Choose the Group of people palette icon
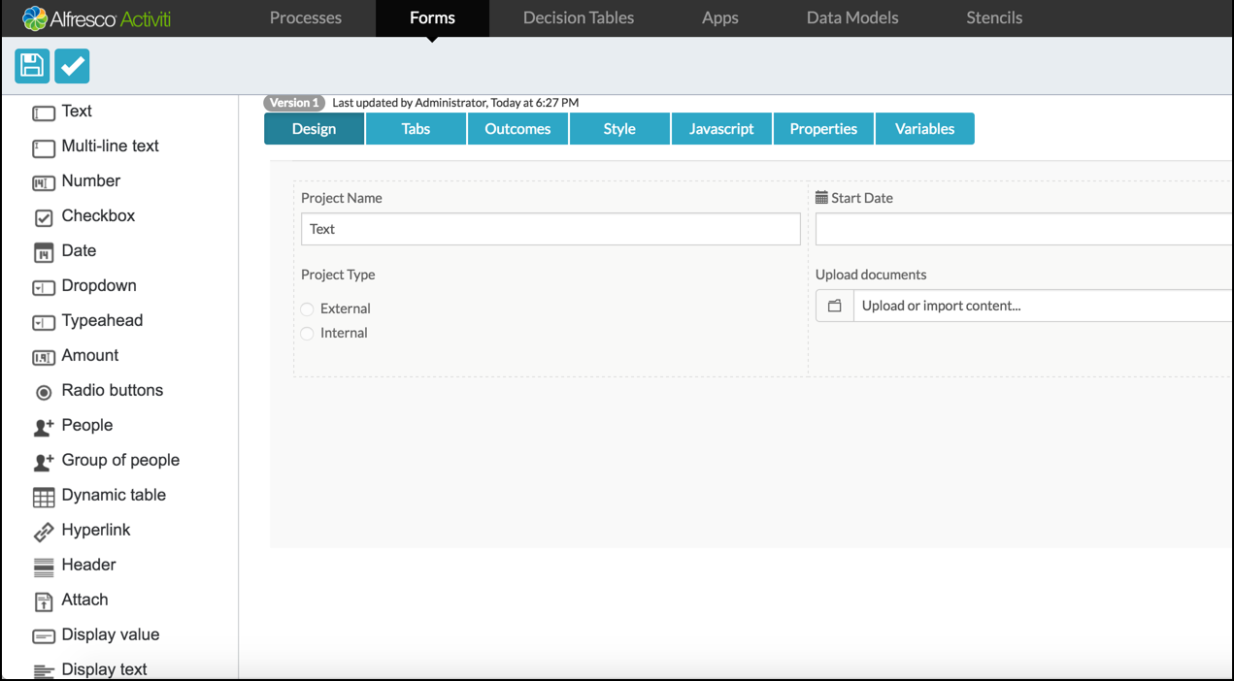1234x681 pixels. tap(44, 462)
